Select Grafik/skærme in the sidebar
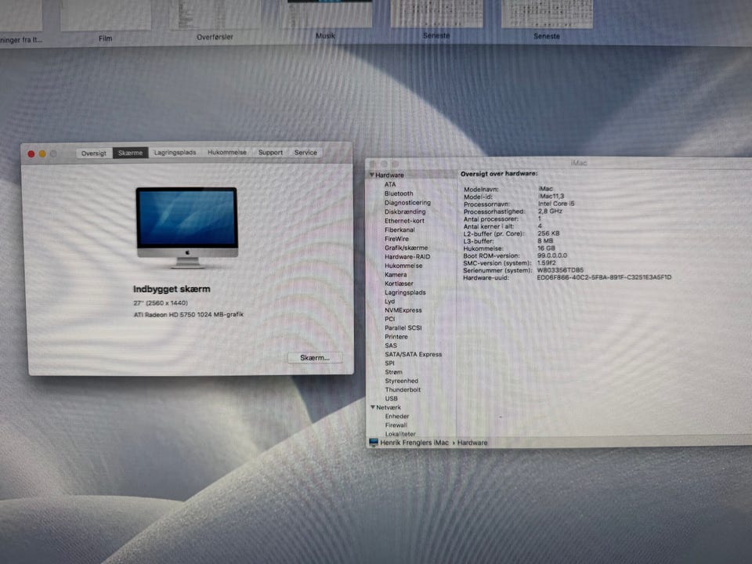This screenshot has height=564, width=752. point(406,248)
